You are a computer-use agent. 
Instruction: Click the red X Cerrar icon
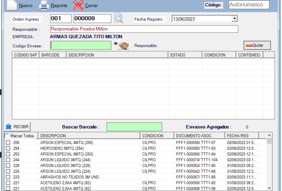[x=78, y=5]
